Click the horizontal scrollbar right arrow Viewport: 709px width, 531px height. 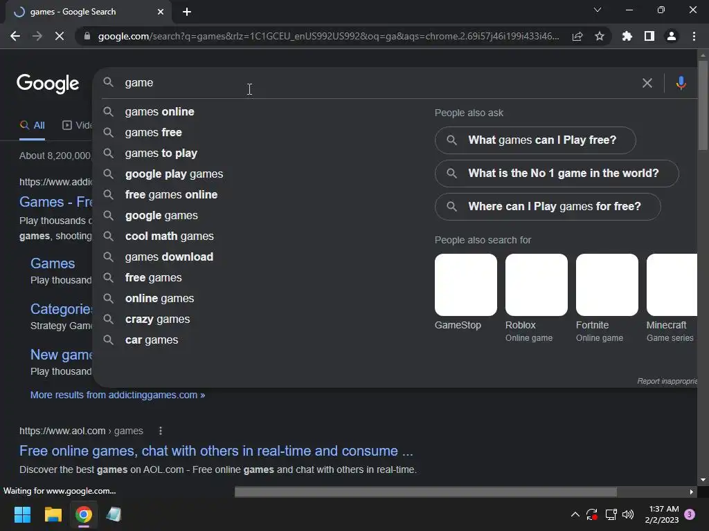(692, 492)
